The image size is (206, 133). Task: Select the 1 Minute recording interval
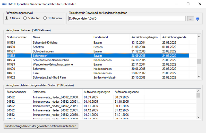(x=12, y=18)
